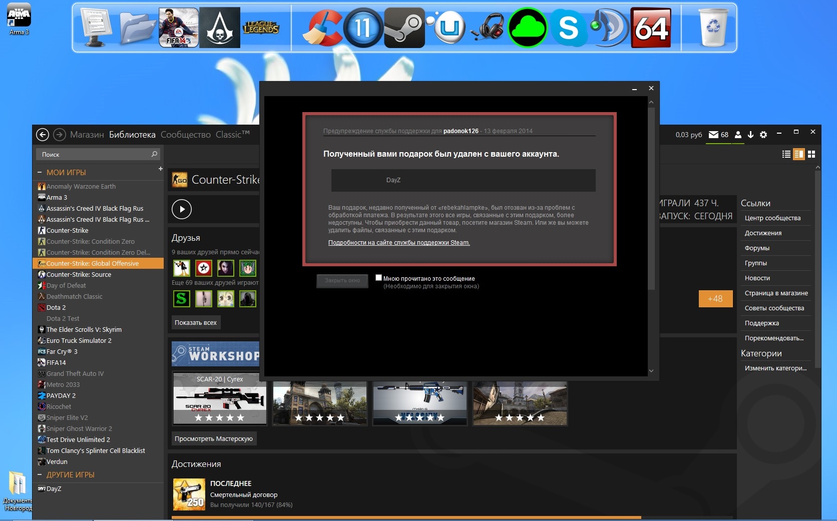This screenshot has width=837, height=521.
Task: Open the computer monitor icon in the dock
Action: point(96,28)
